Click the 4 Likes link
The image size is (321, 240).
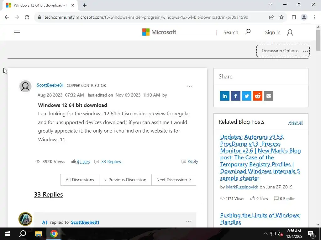[x=83, y=162]
